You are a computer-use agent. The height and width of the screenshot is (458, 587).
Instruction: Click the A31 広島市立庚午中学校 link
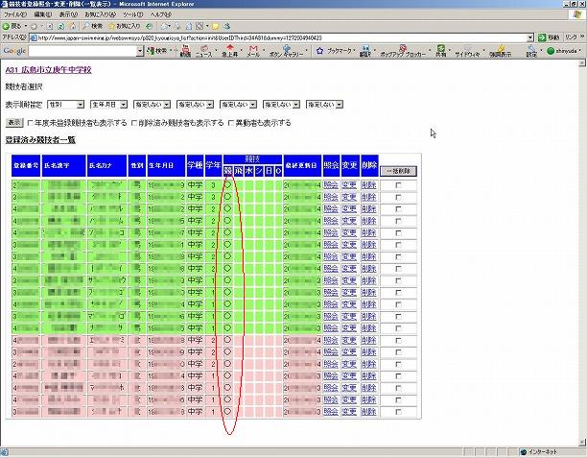(x=48, y=70)
